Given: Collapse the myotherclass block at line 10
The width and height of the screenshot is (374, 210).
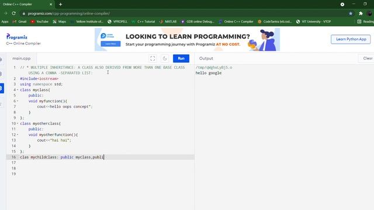Looking at the screenshot, I should tap(18, 123).
